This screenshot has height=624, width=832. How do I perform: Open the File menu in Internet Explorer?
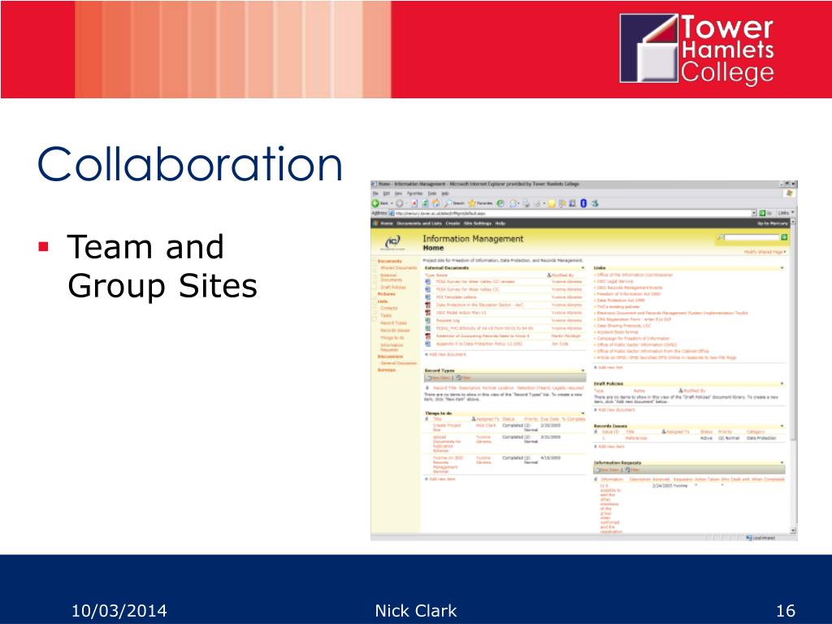pos(375,193)
